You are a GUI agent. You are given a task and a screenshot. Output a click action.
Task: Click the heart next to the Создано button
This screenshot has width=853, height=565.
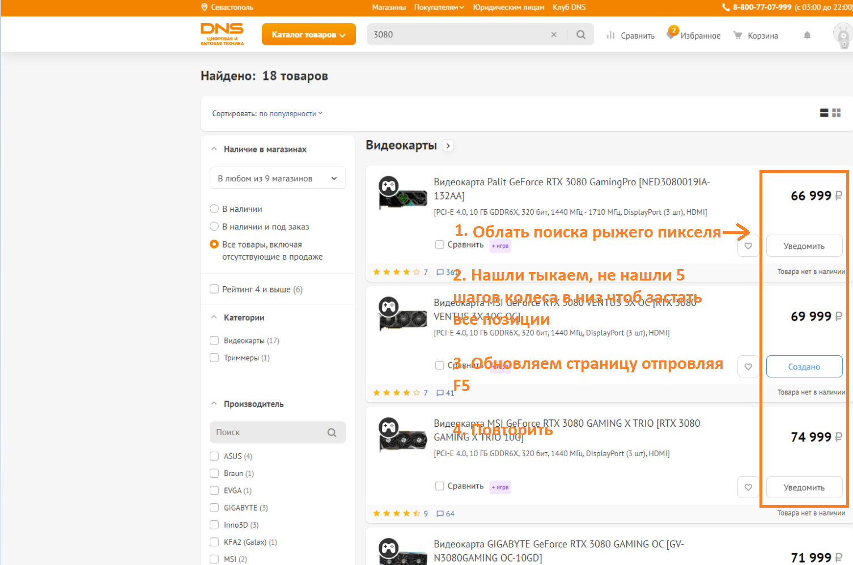pos(748,367)
